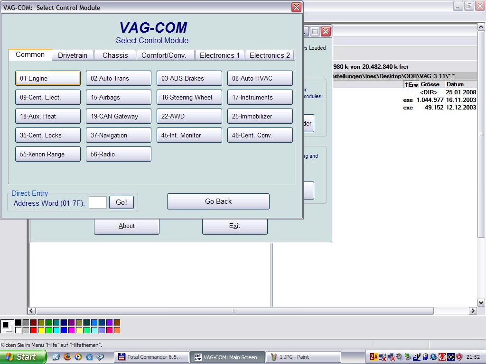Screen dimensions: 486x364
Task: Select the exe file sized 49.152
Action: [405, 108]
